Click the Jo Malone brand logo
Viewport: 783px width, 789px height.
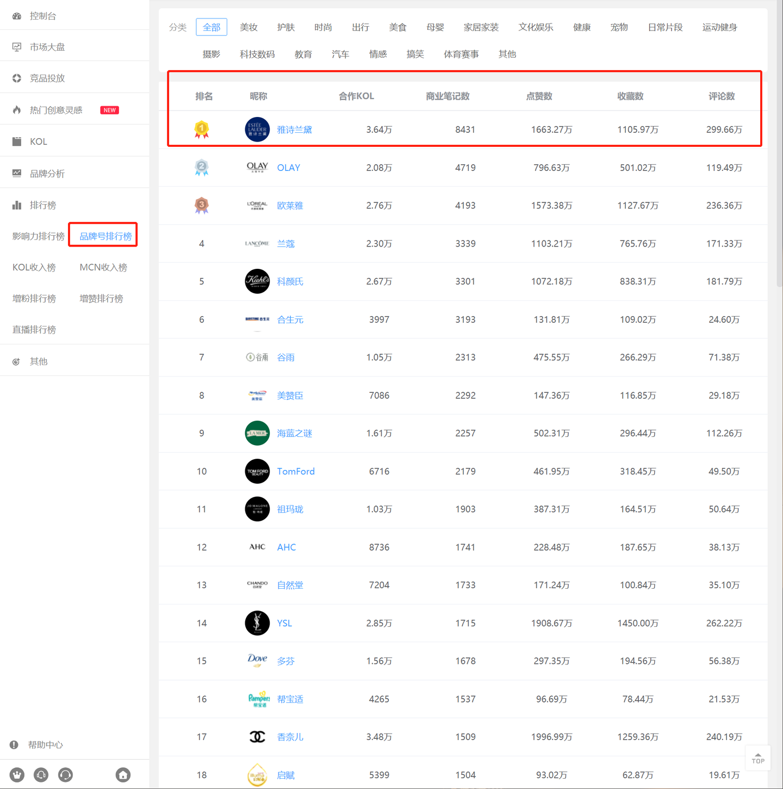257,509
